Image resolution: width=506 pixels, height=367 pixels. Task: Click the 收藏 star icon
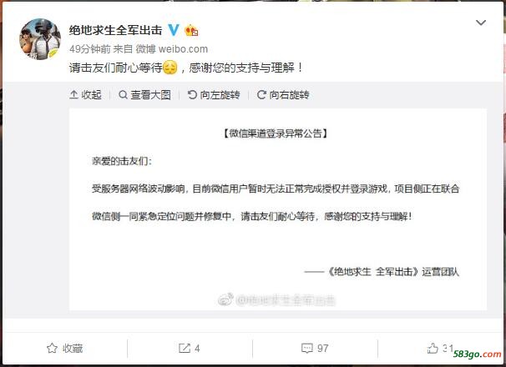click(x=52, y=349)
